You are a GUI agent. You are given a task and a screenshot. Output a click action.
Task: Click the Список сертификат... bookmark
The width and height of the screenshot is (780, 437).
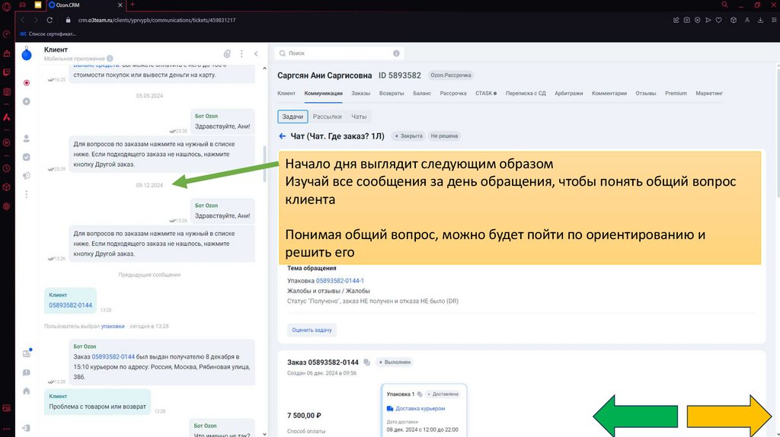pos(48,33)
